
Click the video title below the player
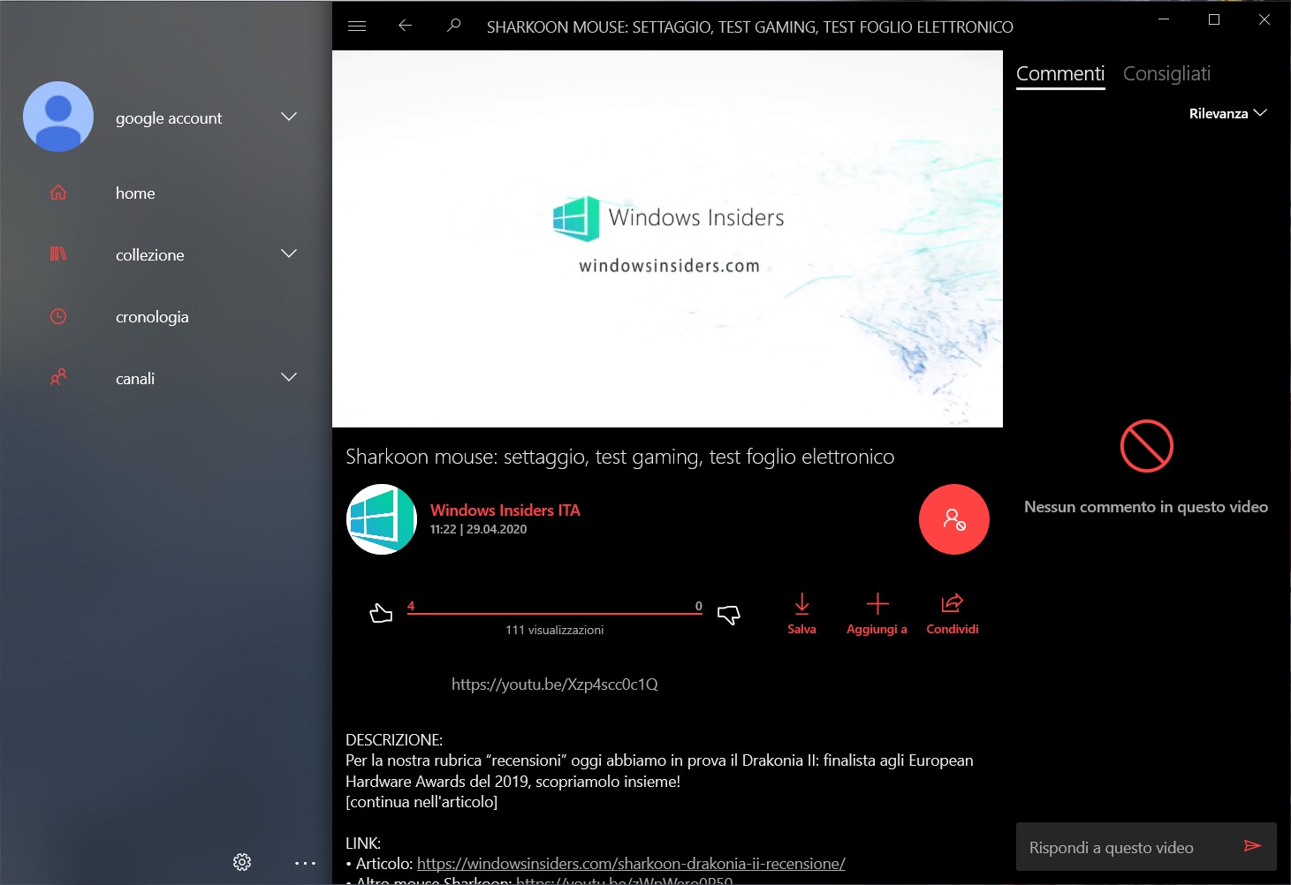(x=620, y=457)
